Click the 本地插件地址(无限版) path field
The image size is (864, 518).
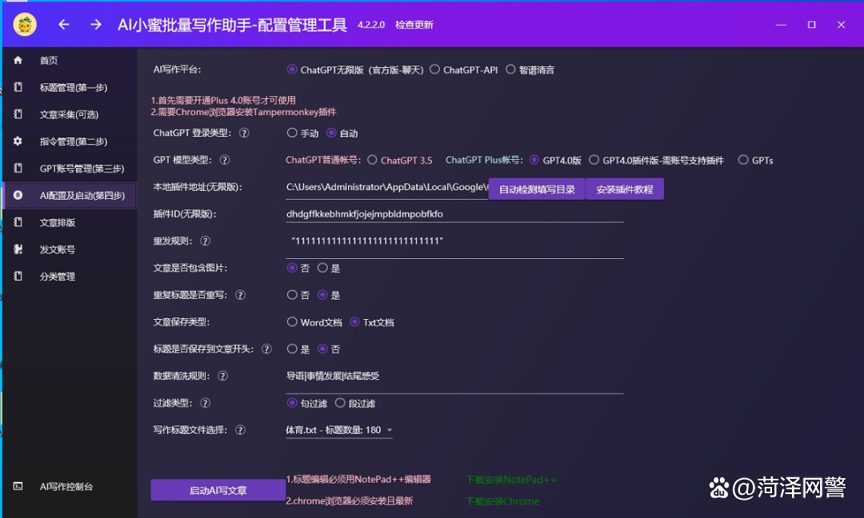tap(387, 188)
